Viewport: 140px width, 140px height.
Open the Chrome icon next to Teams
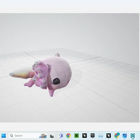coord(69,136)
